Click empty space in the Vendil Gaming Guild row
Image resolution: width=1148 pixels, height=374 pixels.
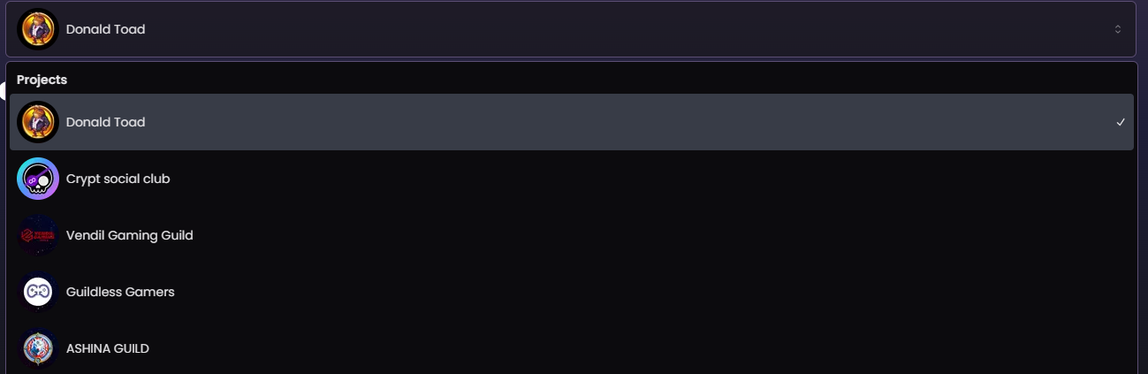coord(663,235)
